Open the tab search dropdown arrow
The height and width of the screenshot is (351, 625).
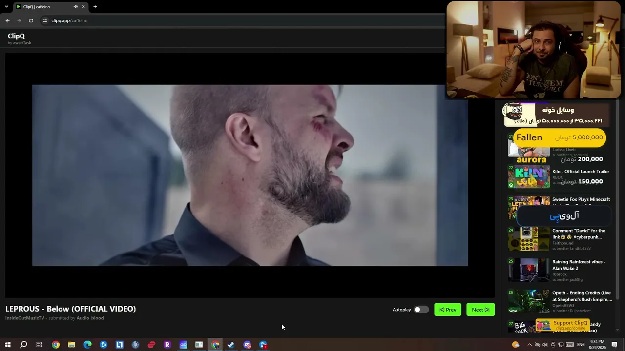(x=6, y=7)
